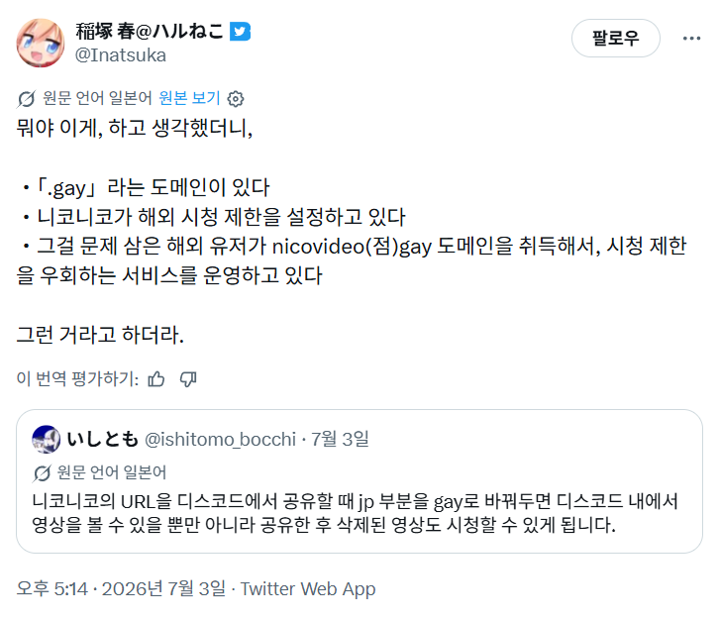This screenshot has height=620, width=719.
Task: Click the 이 번역 평가하기 label
Action: pos(77,378)
